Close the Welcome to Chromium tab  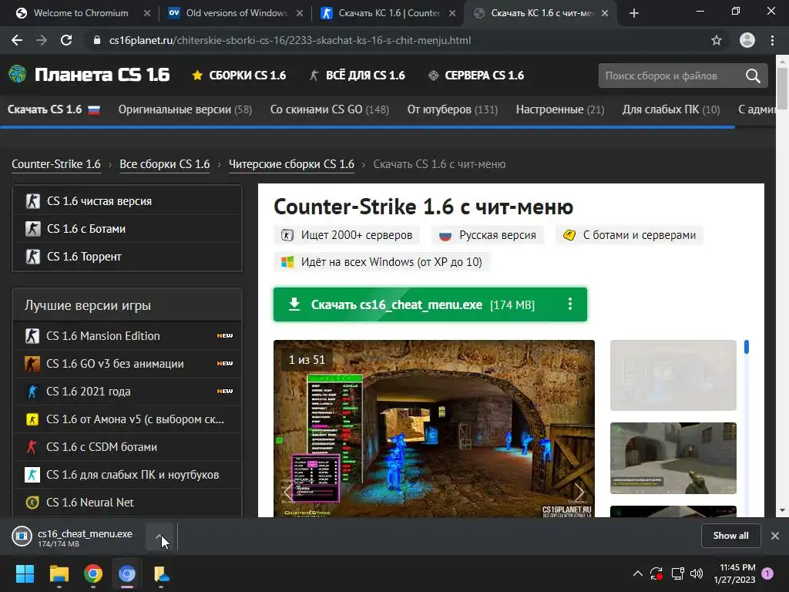tap(147, 13)
